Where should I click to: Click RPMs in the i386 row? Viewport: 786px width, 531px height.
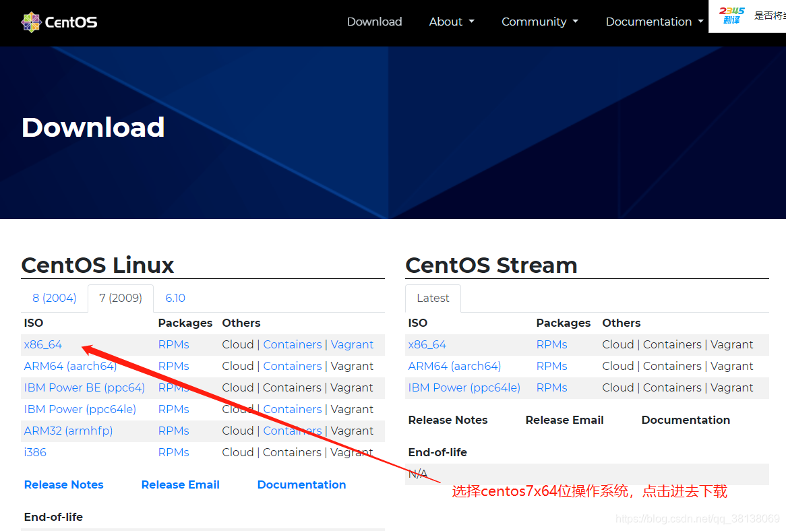(173, 452)
